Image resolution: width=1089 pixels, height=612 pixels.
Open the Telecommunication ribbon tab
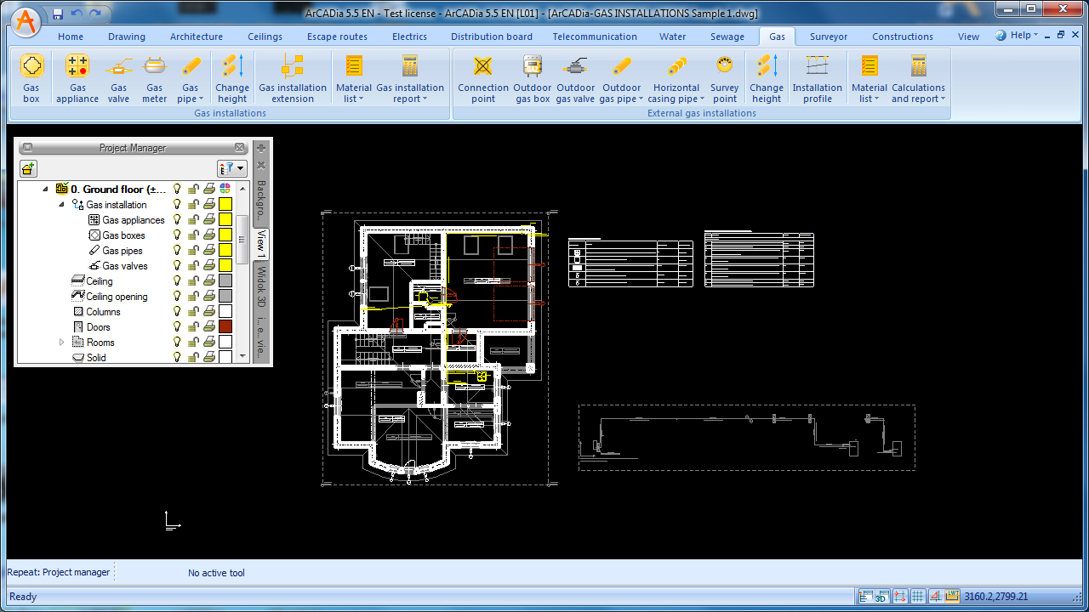point(595,37)
